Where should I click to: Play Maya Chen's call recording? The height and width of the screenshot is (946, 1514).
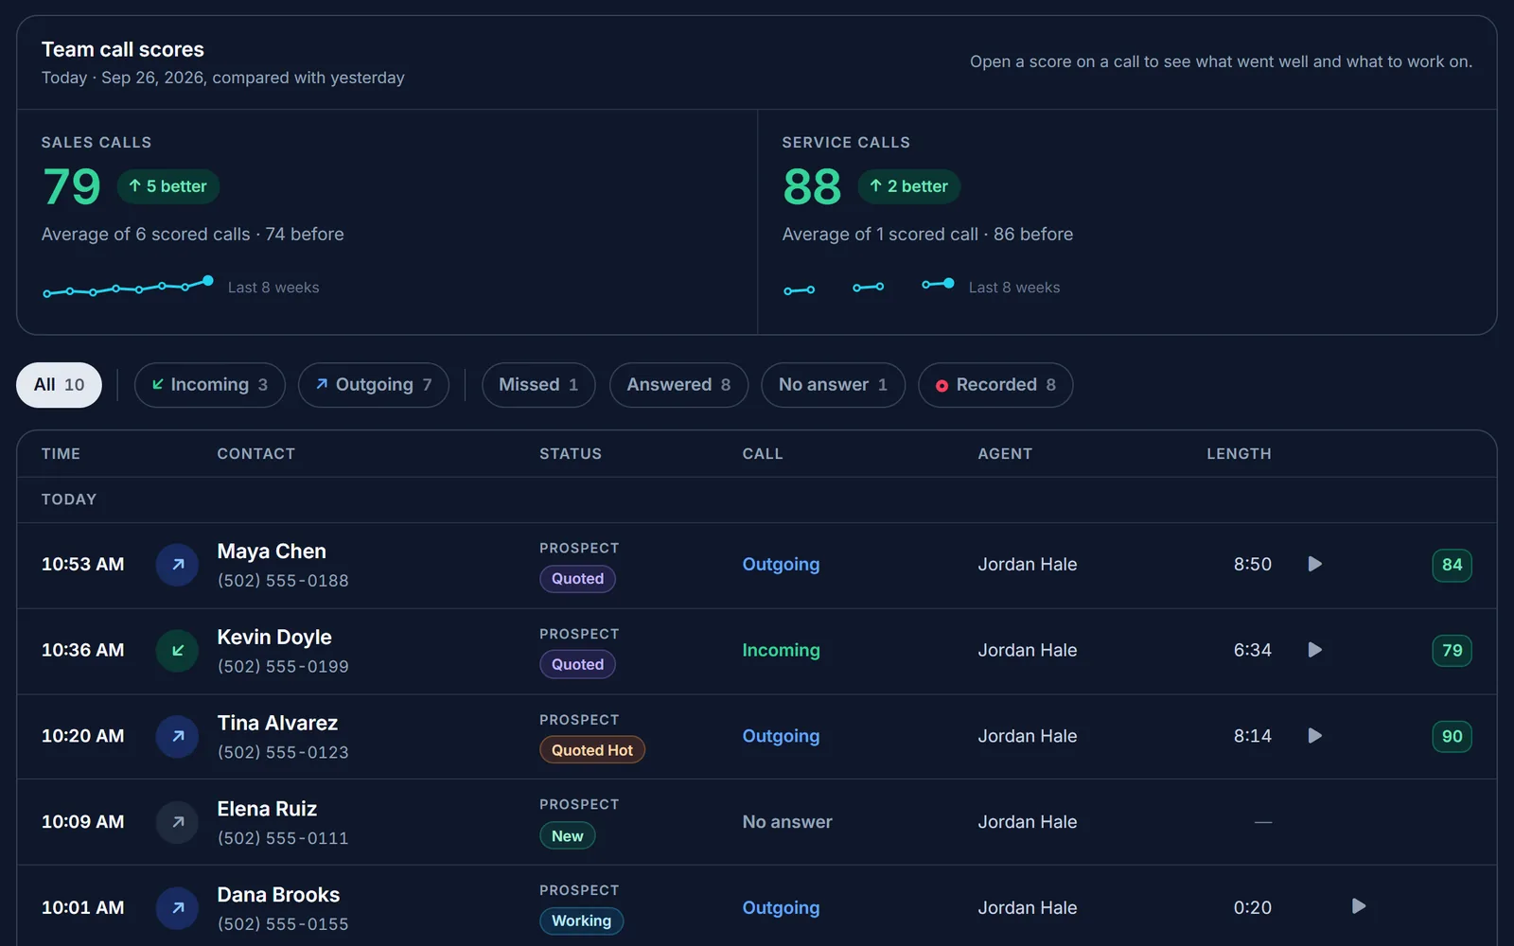(x=1314, y=565)
